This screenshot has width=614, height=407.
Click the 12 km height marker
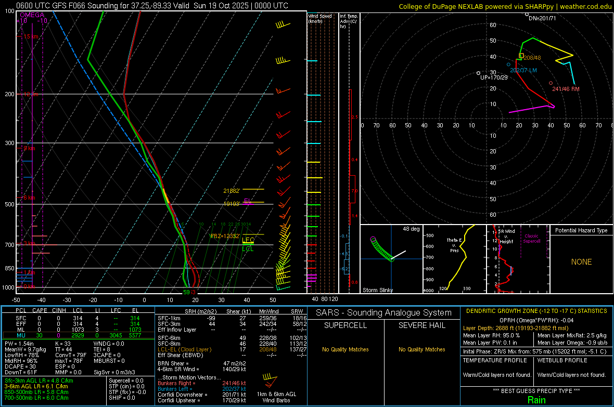coord(31,94)
